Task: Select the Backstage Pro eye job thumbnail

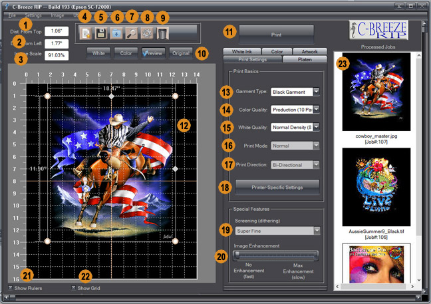Action: [x=376, y=263]
